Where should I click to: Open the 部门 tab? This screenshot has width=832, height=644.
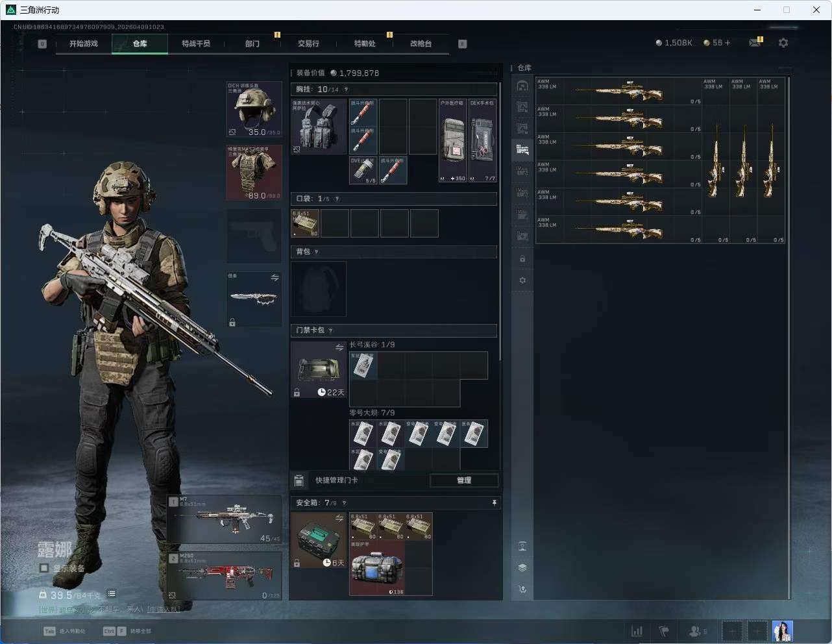252,43
